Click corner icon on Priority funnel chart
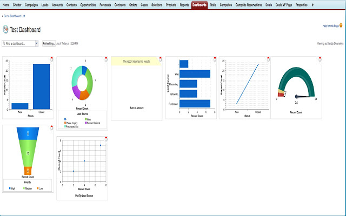 click(51, 127)
